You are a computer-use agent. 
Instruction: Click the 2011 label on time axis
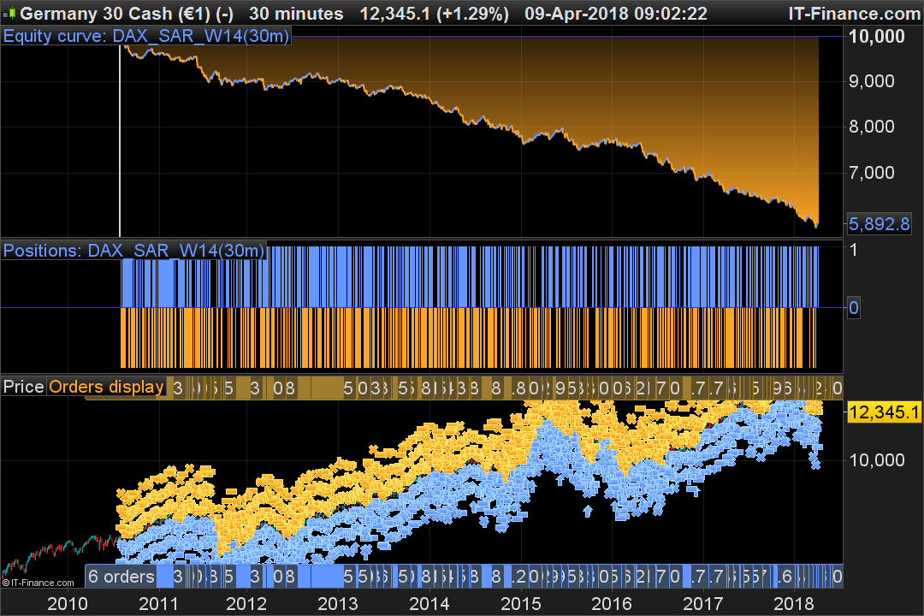point(158,604)
